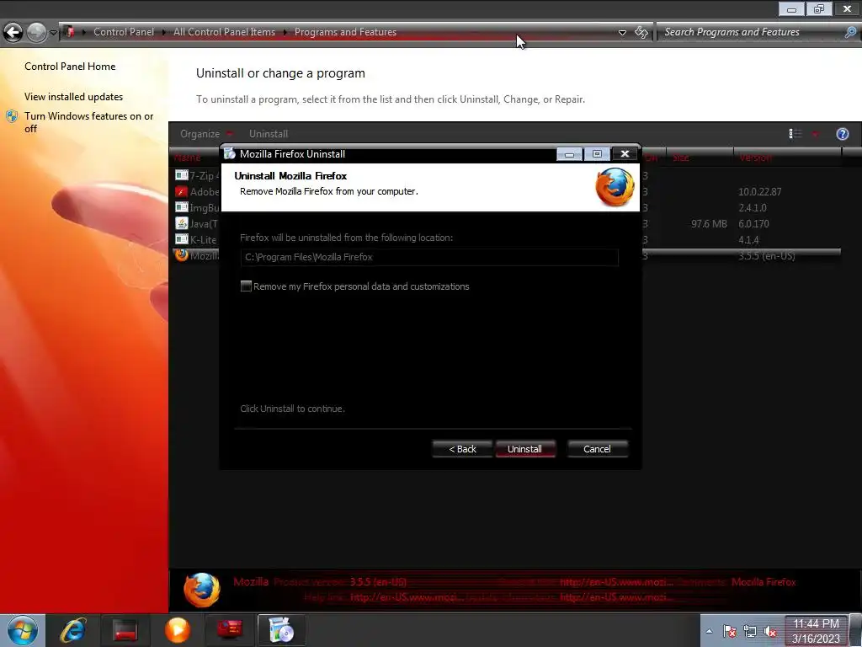Click version 4.1.4 cell

click(x=748, y=239)
